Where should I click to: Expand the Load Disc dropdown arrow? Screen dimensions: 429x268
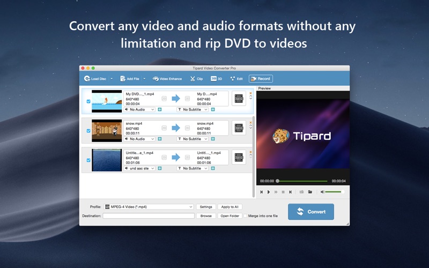[112, 79]
